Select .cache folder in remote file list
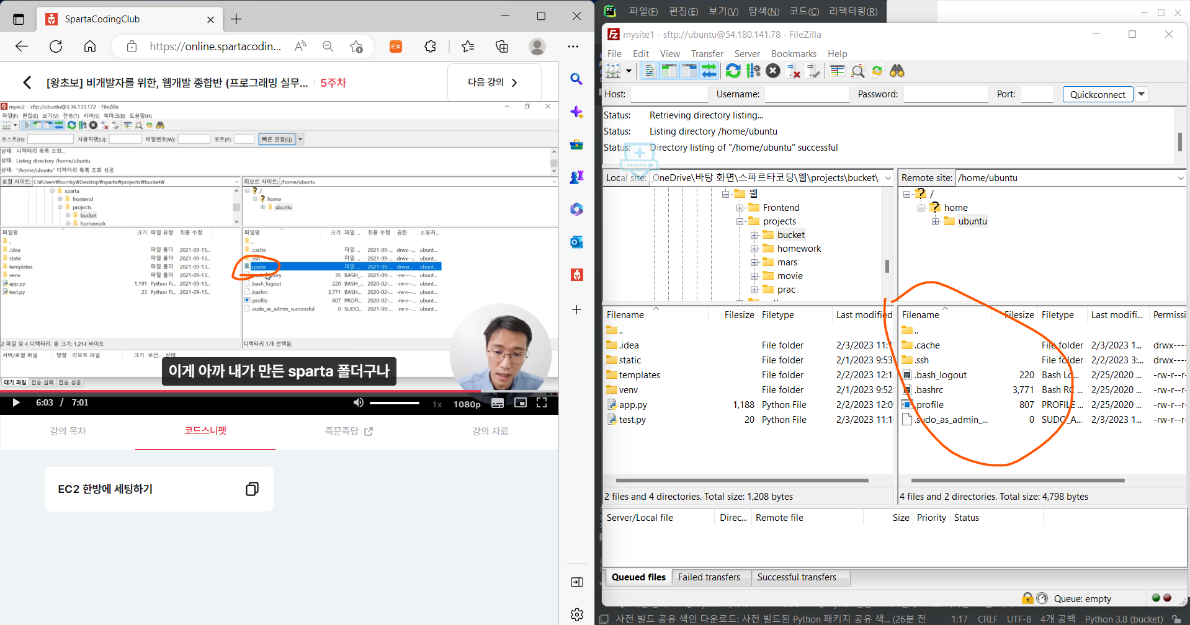 [x=927, y=345]
